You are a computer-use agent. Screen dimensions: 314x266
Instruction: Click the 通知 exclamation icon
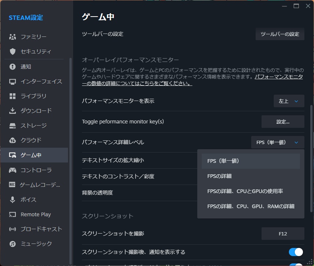point(13,66)
